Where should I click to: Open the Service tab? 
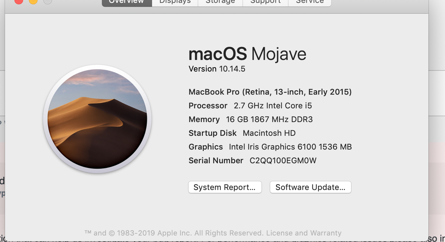tap(310, 3)
